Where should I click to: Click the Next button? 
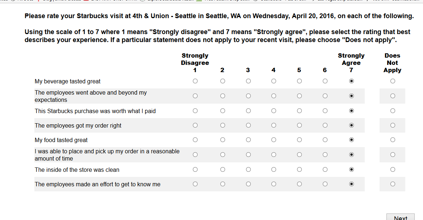[x=400, y=217]
